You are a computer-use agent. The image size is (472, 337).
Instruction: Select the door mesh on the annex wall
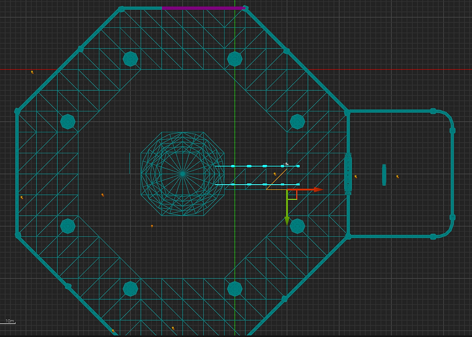pyautogui.click(x=348, y=174)
